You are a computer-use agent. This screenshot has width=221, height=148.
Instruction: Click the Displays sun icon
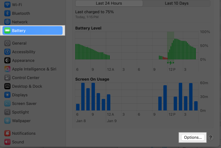tap(7, 95)
